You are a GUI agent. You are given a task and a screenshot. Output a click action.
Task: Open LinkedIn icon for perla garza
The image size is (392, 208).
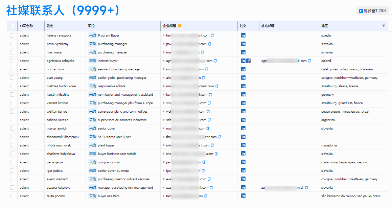tap(243, 162)
